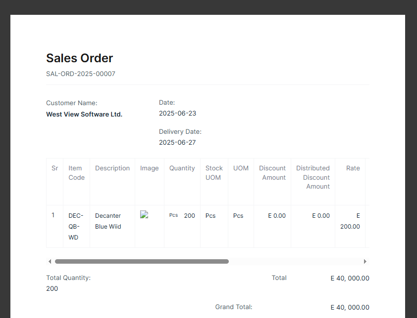Click the Rate column header
417x318 pixels.
tap(353, 168)
